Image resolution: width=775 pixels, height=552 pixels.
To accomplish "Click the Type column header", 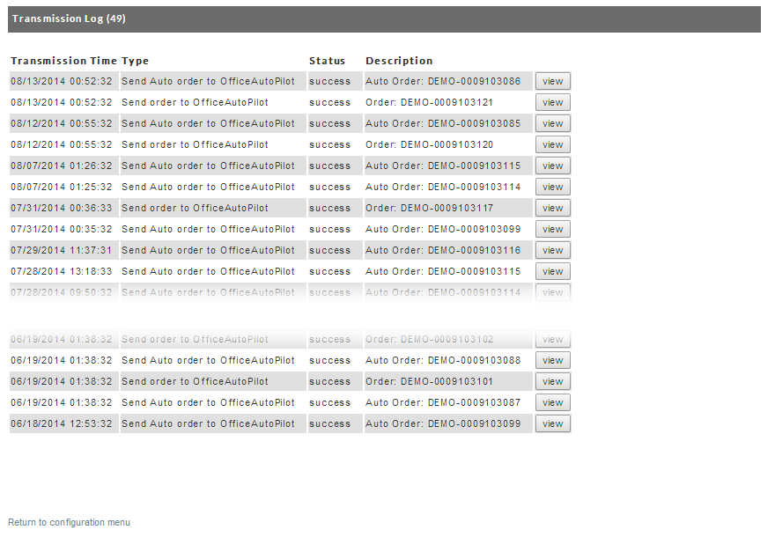I will 135,61.
